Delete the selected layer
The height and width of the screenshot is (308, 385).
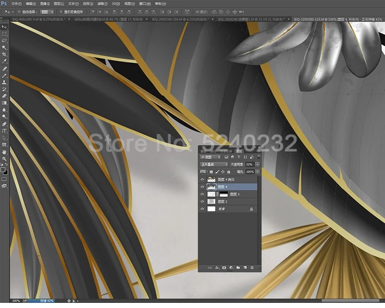pyautogui.click(x=252, y=268)
